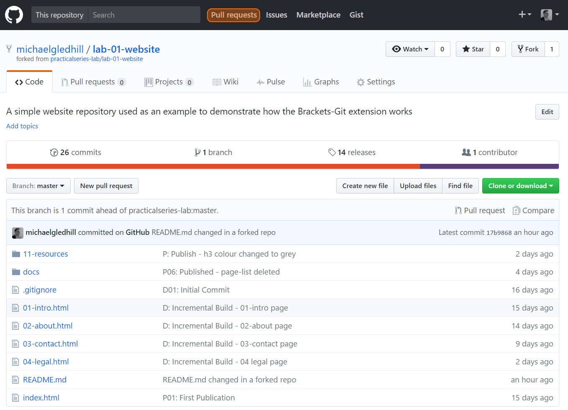Click the 04-legal.html file icon

pos(15,362)
